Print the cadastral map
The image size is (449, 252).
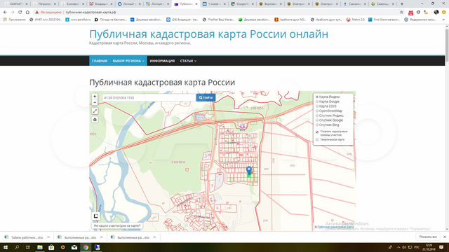[x=95, y=120]
